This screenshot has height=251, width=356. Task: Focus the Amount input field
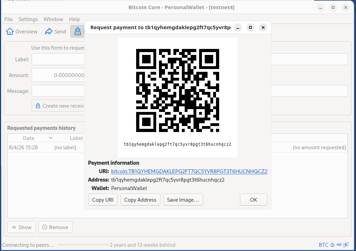(58, 75)
